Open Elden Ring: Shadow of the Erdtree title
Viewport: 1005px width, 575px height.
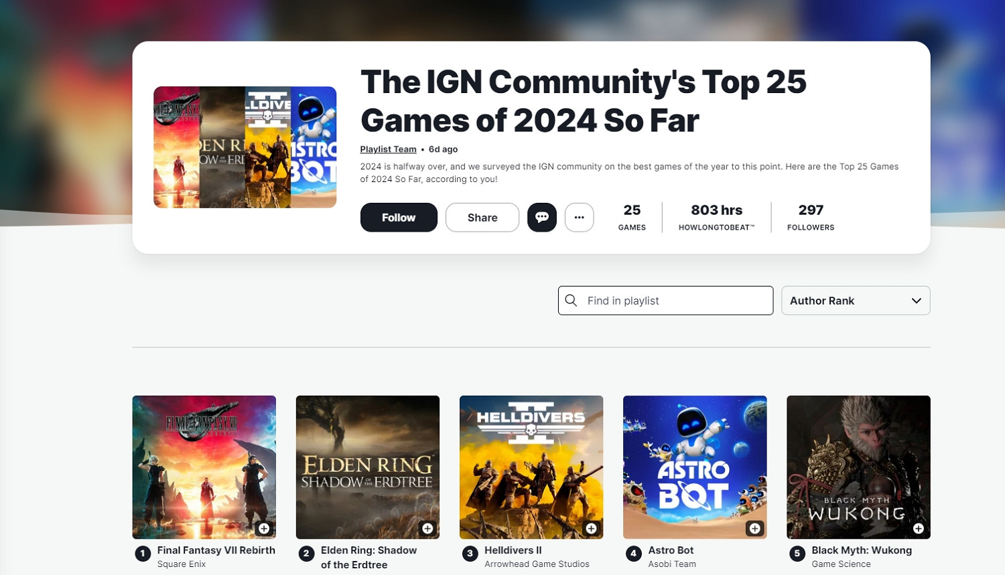pos(368,557)
